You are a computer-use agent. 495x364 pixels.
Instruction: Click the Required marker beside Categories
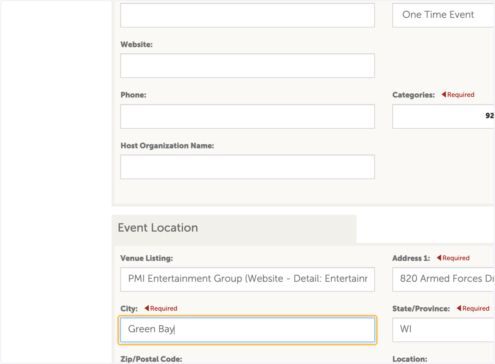point(458,95)
